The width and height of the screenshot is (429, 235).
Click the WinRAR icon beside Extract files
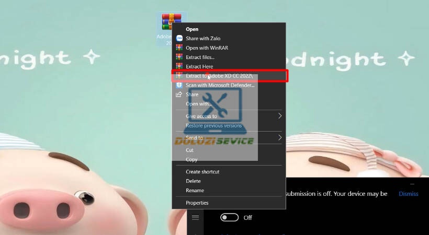[179, 57]
